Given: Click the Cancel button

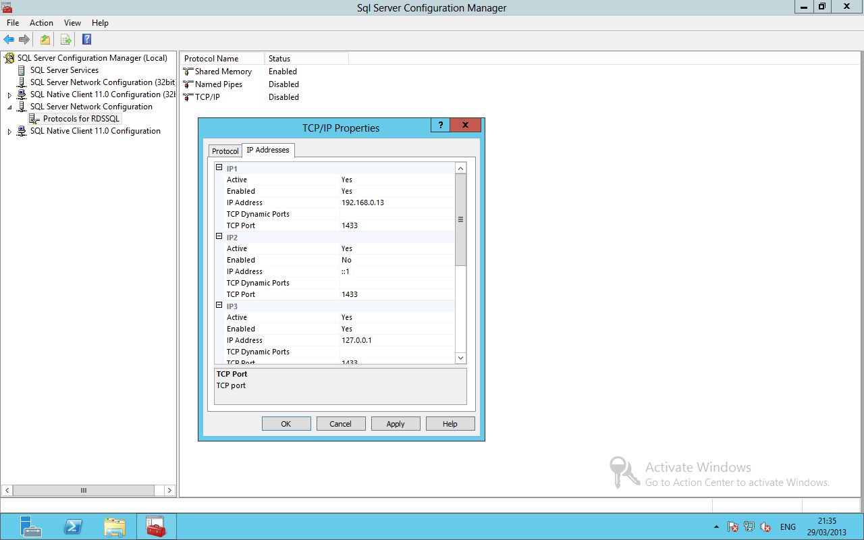Looking at the screenshot, I should tap(341, 424).
